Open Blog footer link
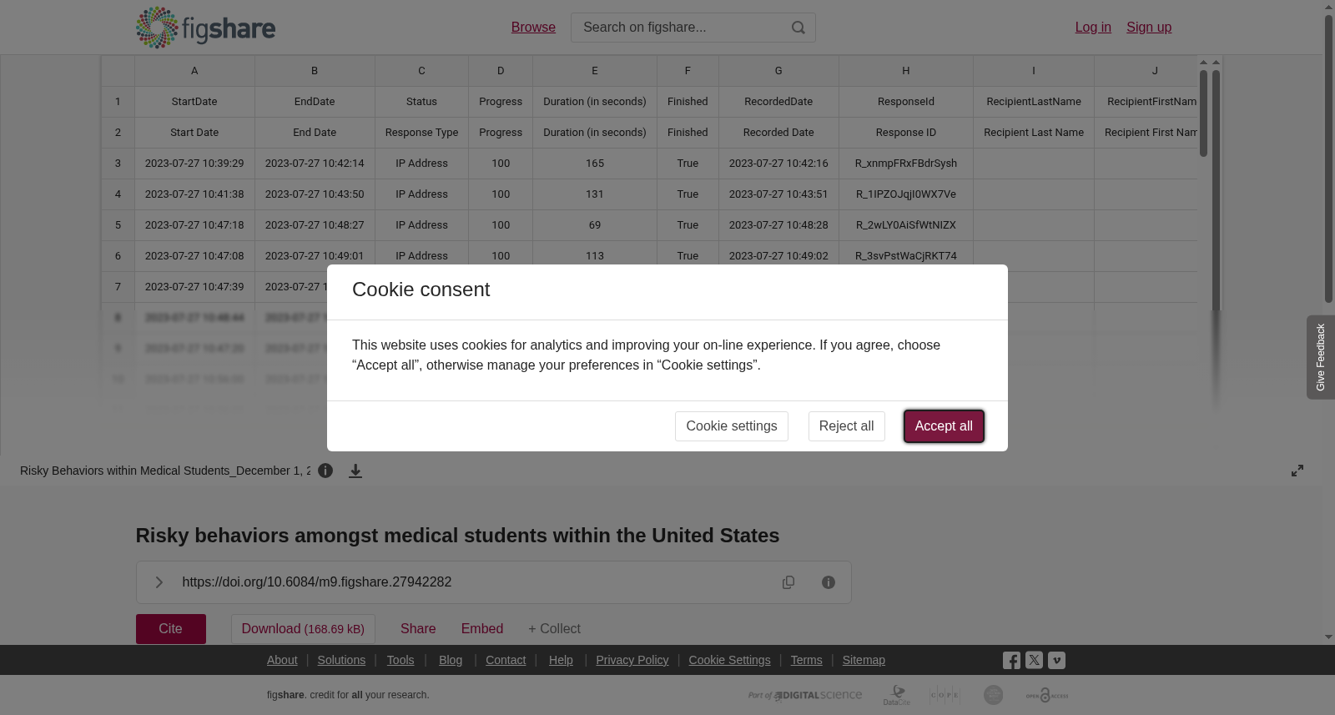Viewport: 1335px width, 715px height. [x=451, y=660]
